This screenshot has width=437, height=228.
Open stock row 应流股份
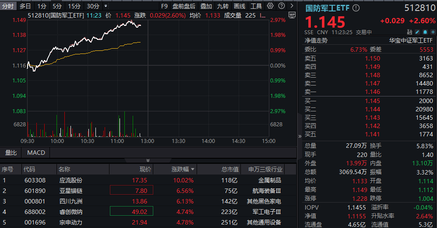pyautogui.click(x=148, y=180)
